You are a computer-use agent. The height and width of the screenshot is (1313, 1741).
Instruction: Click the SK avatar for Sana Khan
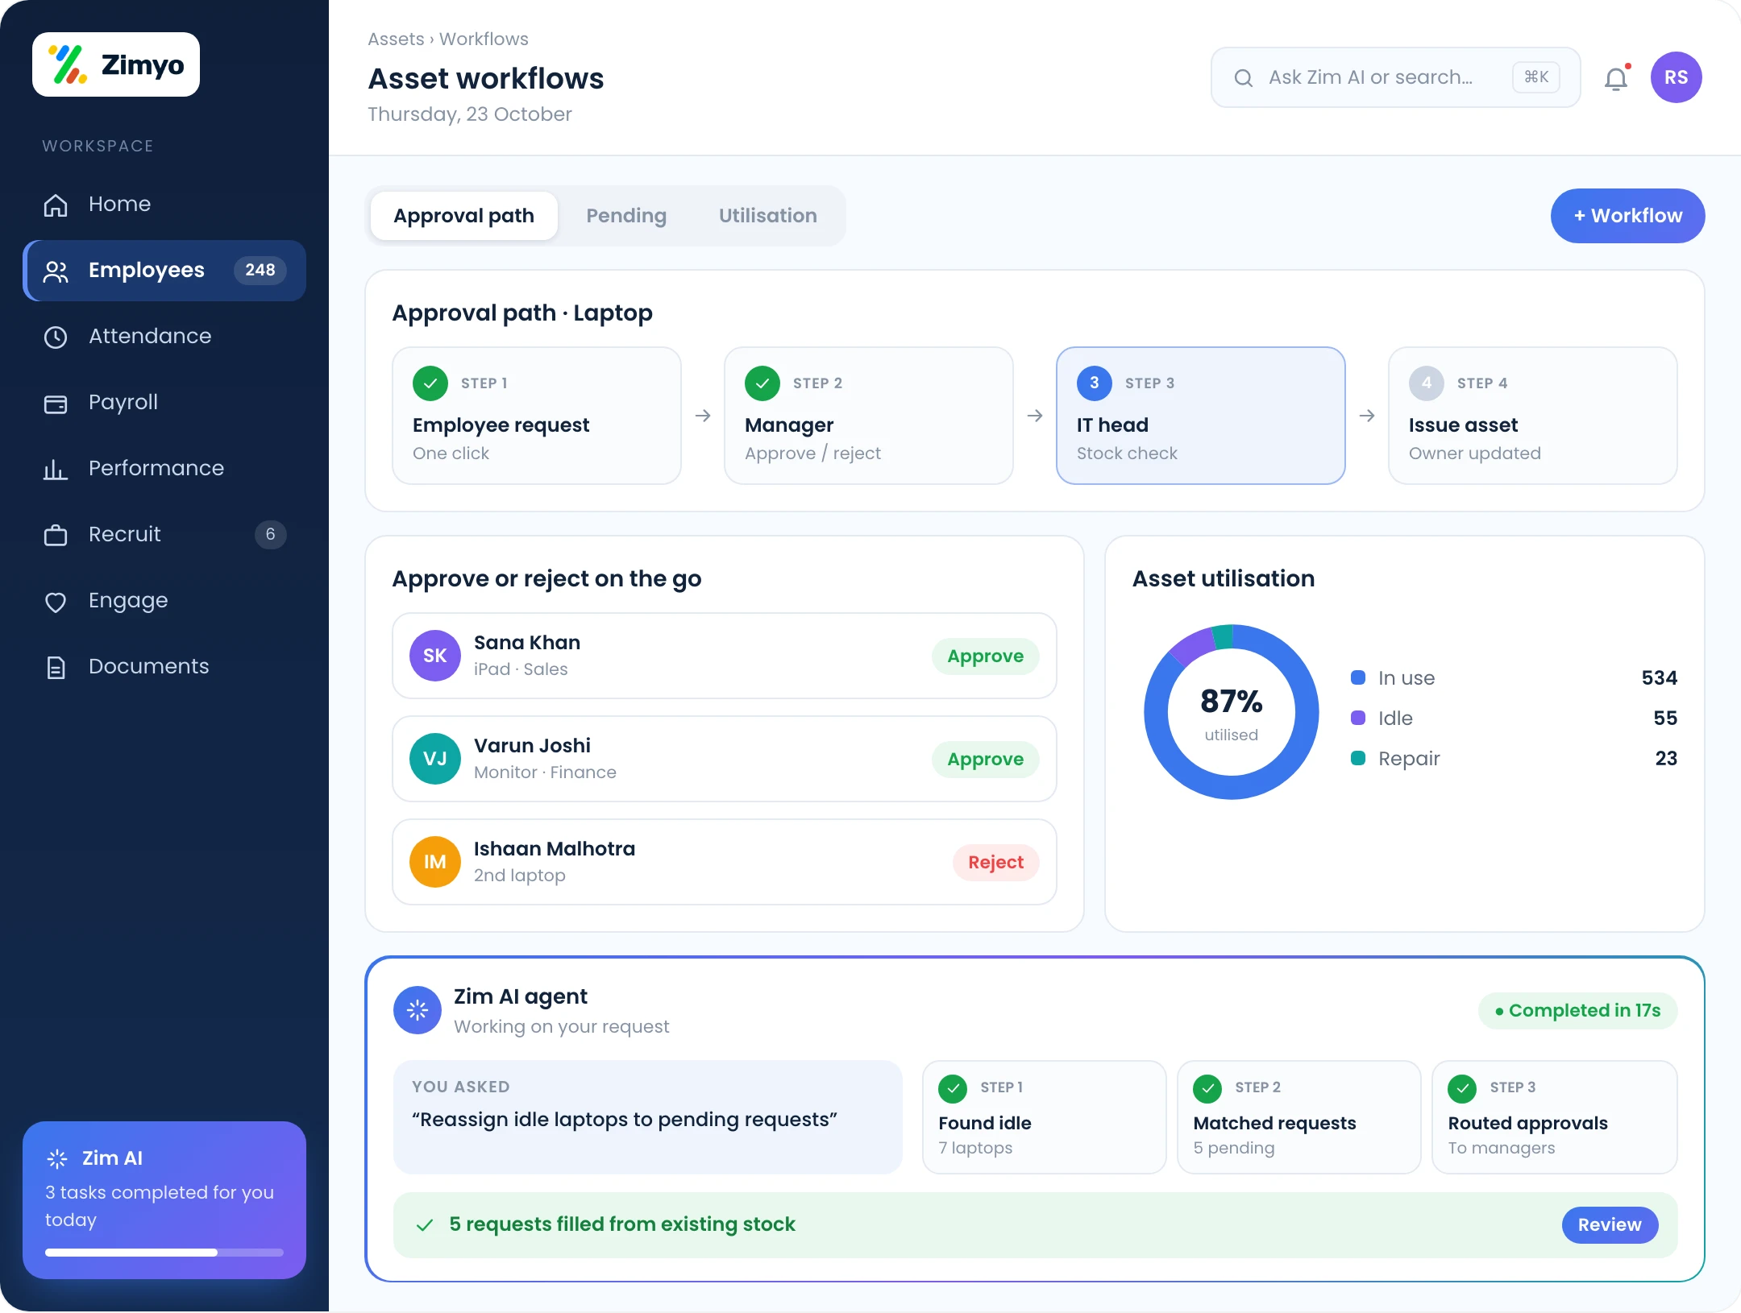click(x=435, y=656)
